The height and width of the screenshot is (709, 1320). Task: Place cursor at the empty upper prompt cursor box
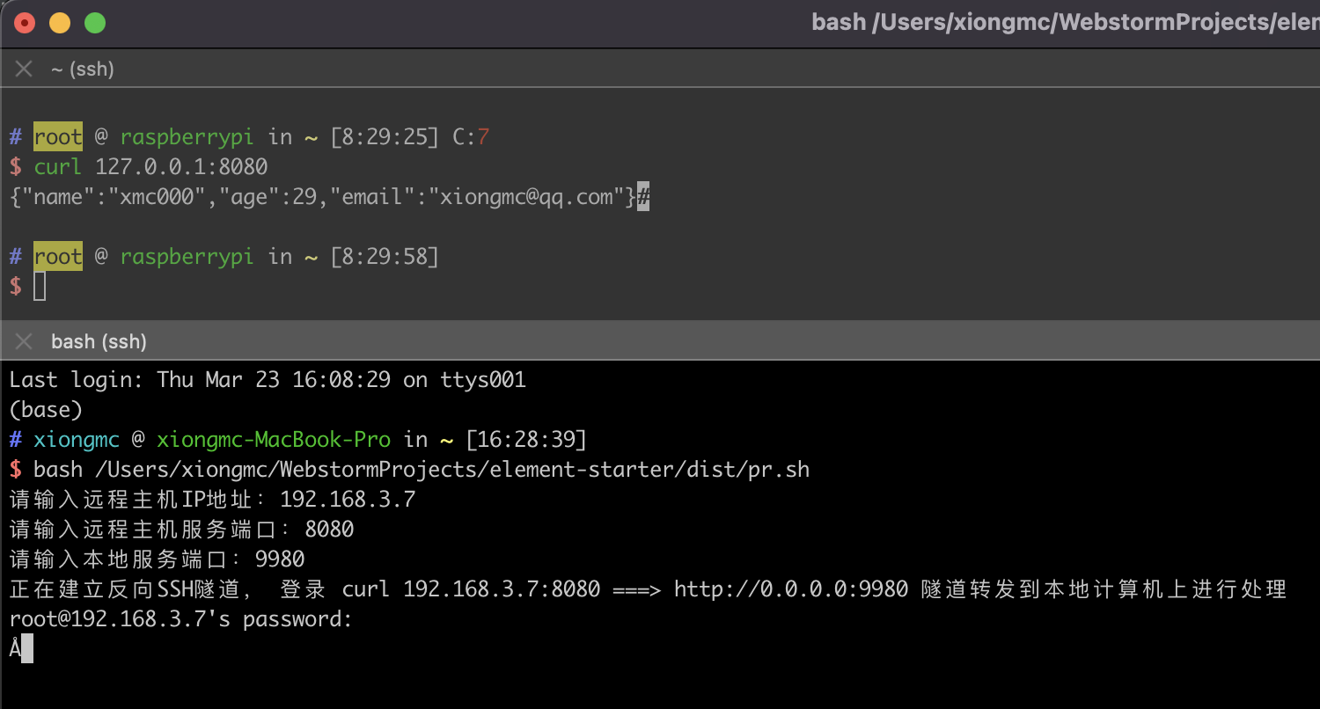click(40, 286)
